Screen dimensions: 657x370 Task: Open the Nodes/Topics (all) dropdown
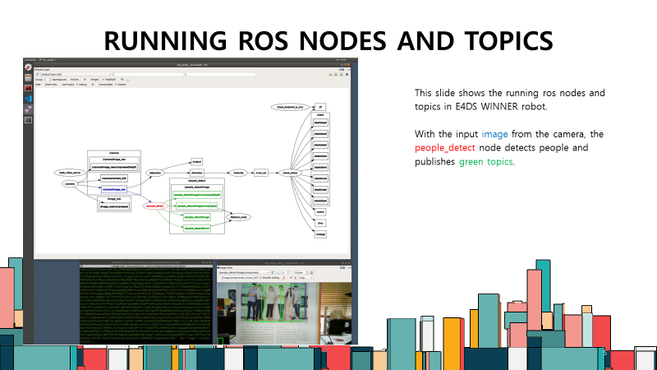coord(76,74)
